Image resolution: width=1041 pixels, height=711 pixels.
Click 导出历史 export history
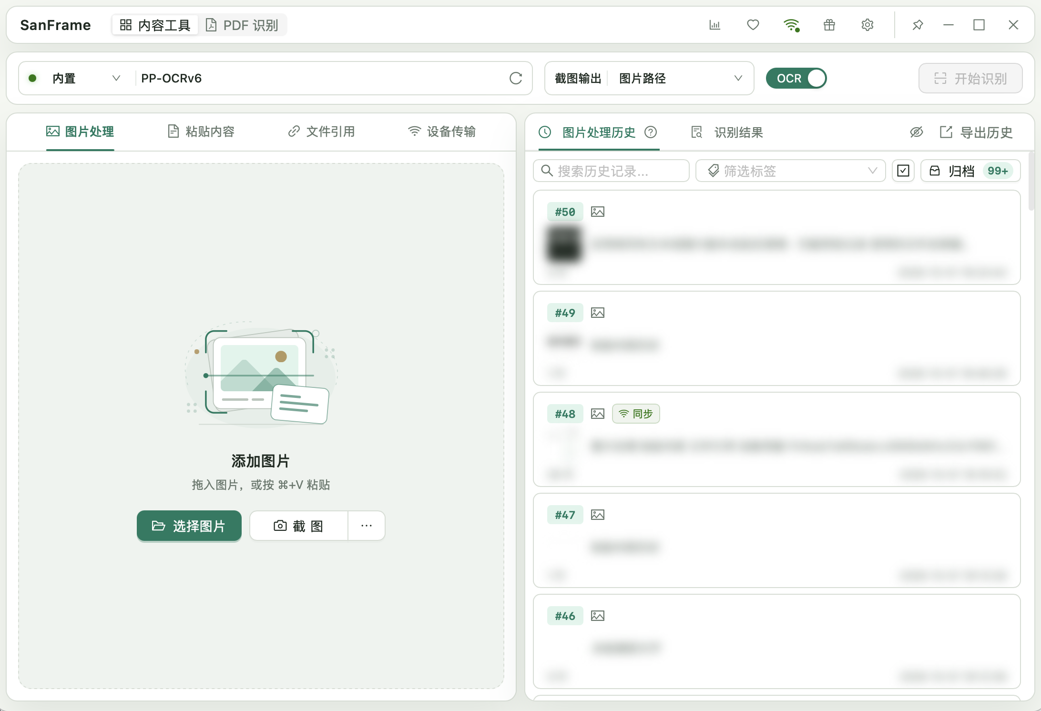[976, 132]
